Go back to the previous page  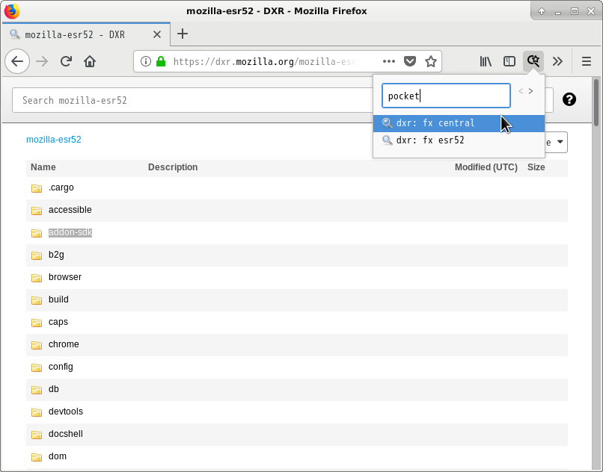[x=17, y=61]
